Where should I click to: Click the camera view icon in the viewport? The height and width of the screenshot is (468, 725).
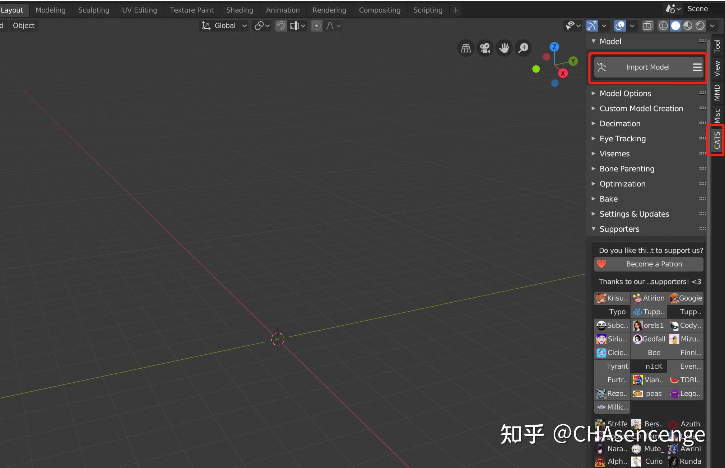click(x=484, y=48)
